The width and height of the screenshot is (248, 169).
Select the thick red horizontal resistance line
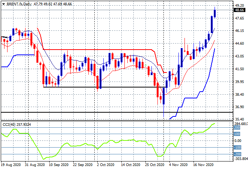point(97,50)
